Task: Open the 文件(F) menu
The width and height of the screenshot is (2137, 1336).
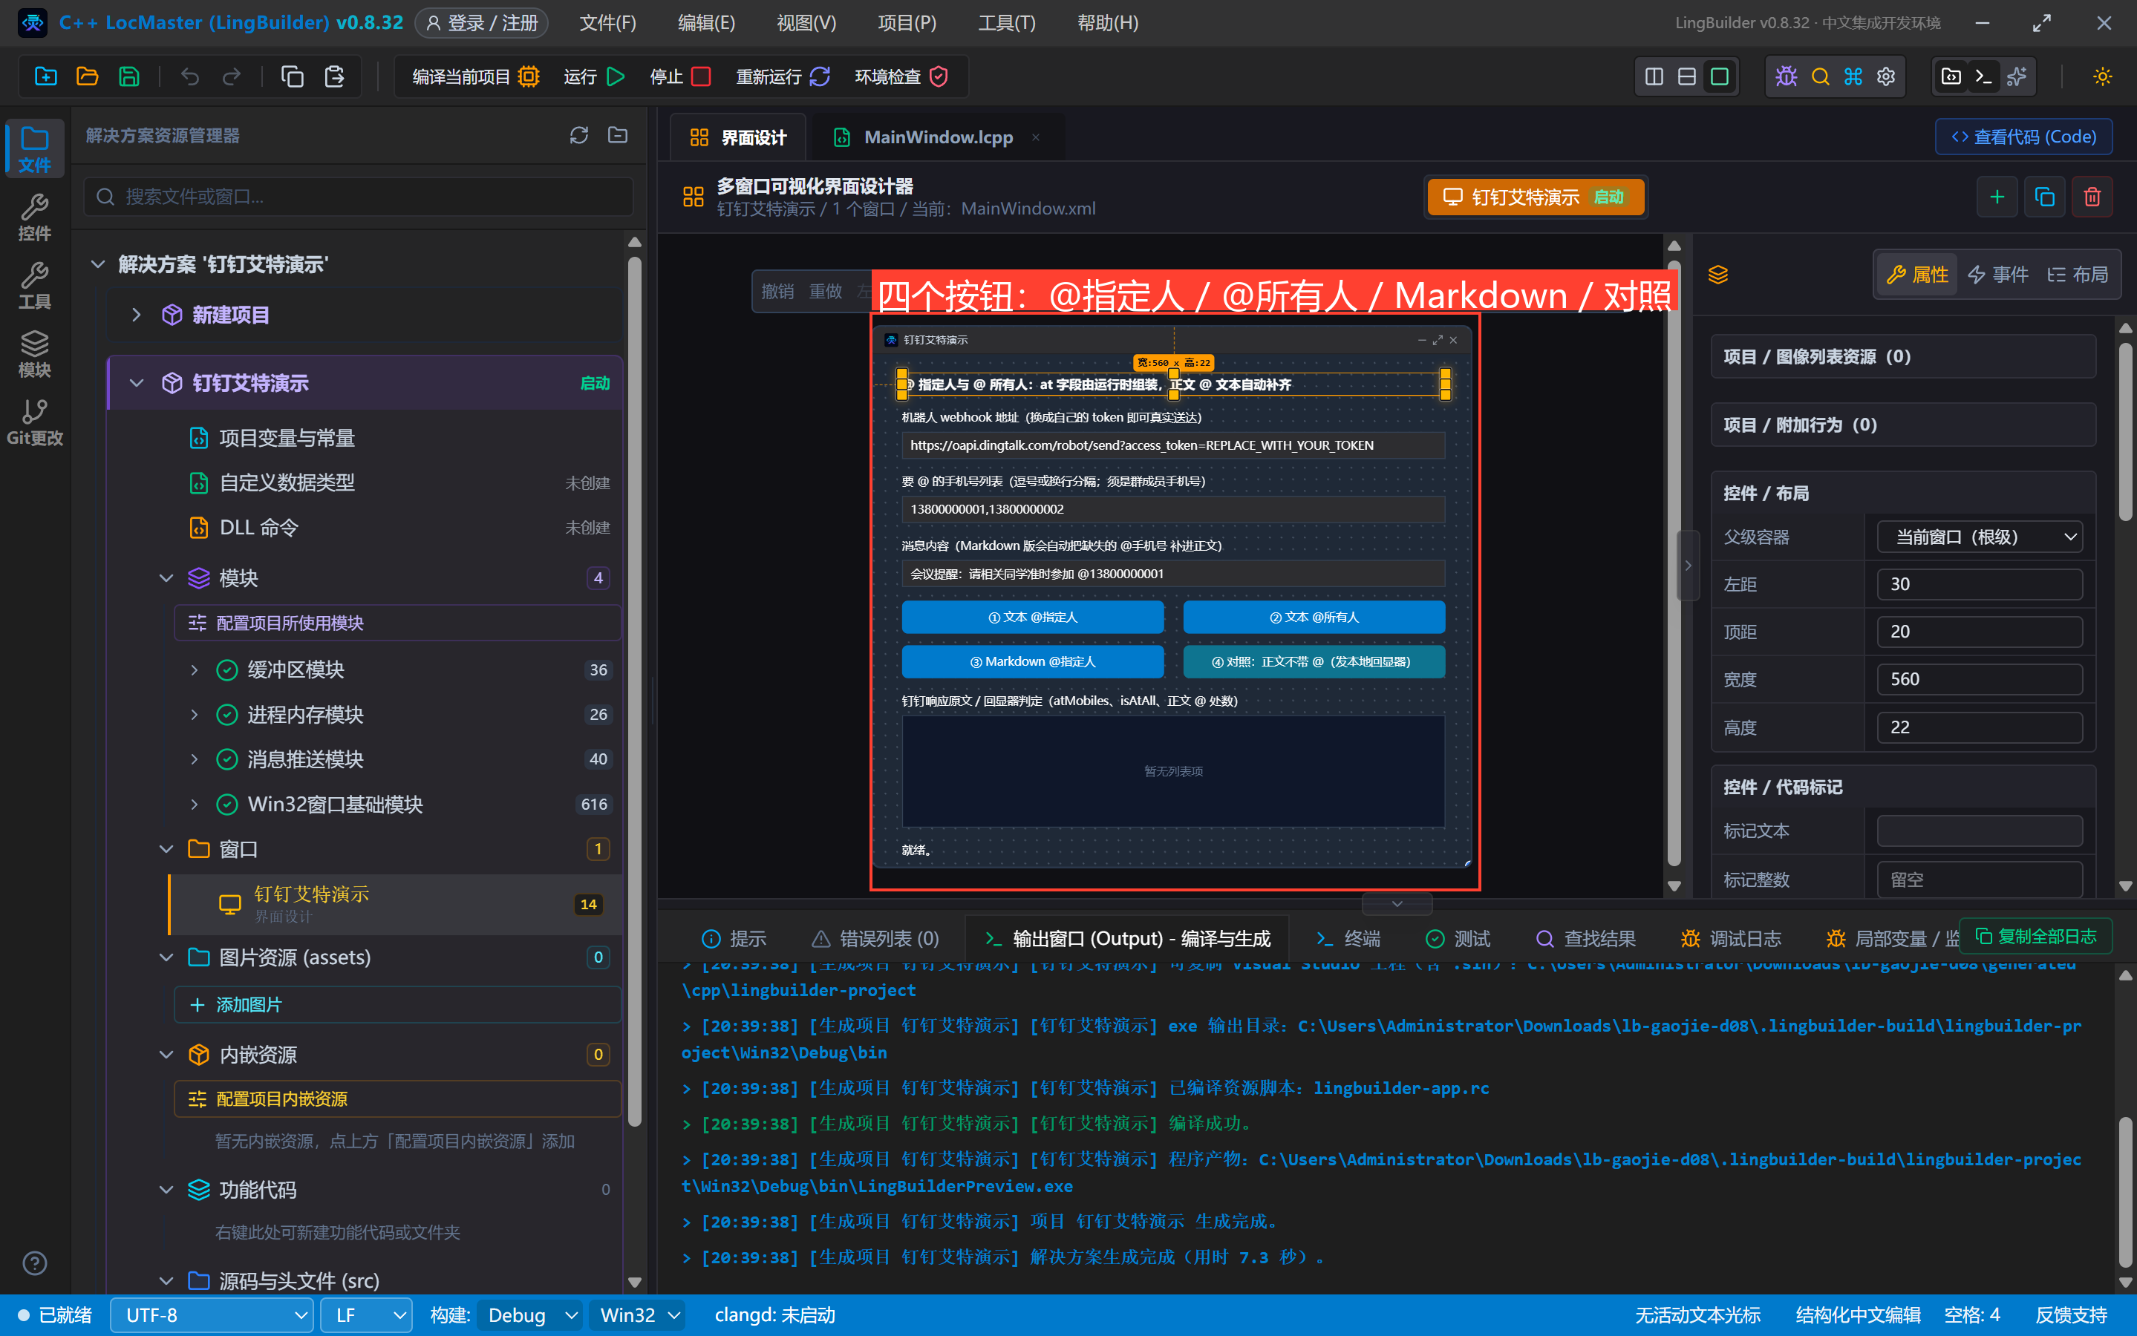Action: pos(607,22)
